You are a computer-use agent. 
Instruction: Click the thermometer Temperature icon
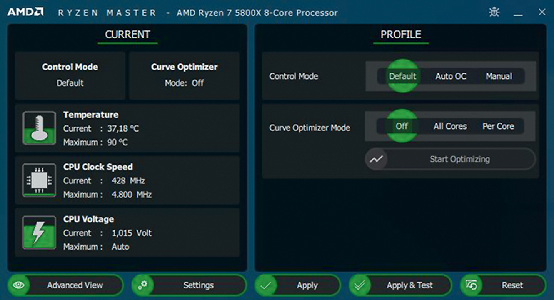(x=39, y=128)
